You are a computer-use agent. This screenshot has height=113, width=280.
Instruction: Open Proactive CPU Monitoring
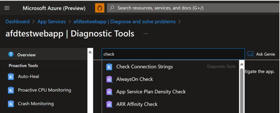(x=45, y=90)
